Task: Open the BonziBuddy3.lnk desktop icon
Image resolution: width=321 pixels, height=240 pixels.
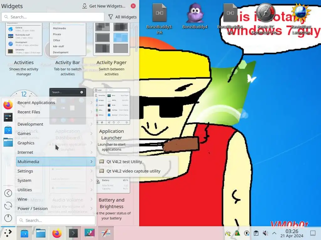Action: 159,19
